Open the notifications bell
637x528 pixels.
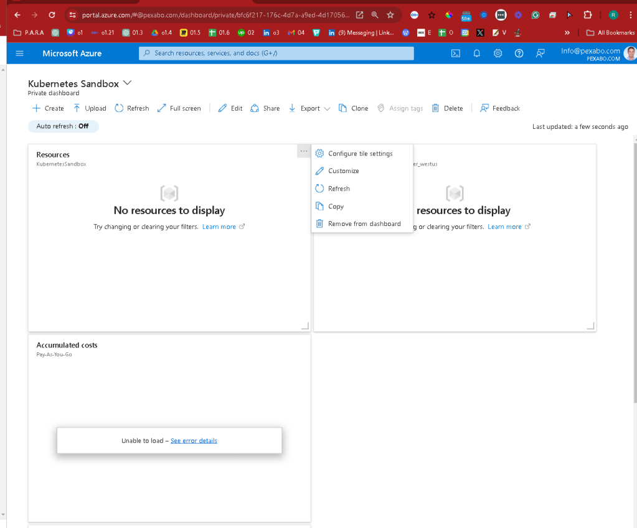click(477, 53)
